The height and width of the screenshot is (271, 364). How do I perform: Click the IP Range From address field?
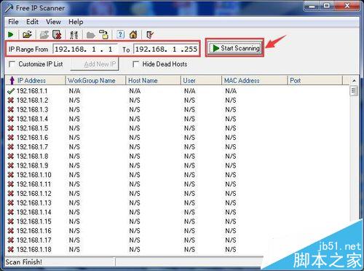pyautogui.click(x=85, y=50)
